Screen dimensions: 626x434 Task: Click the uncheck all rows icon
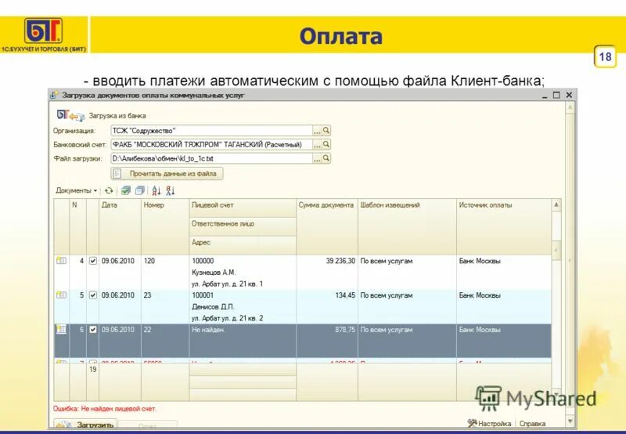(x=140, y=190)
